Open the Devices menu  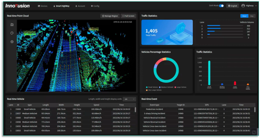click(43, 6)
